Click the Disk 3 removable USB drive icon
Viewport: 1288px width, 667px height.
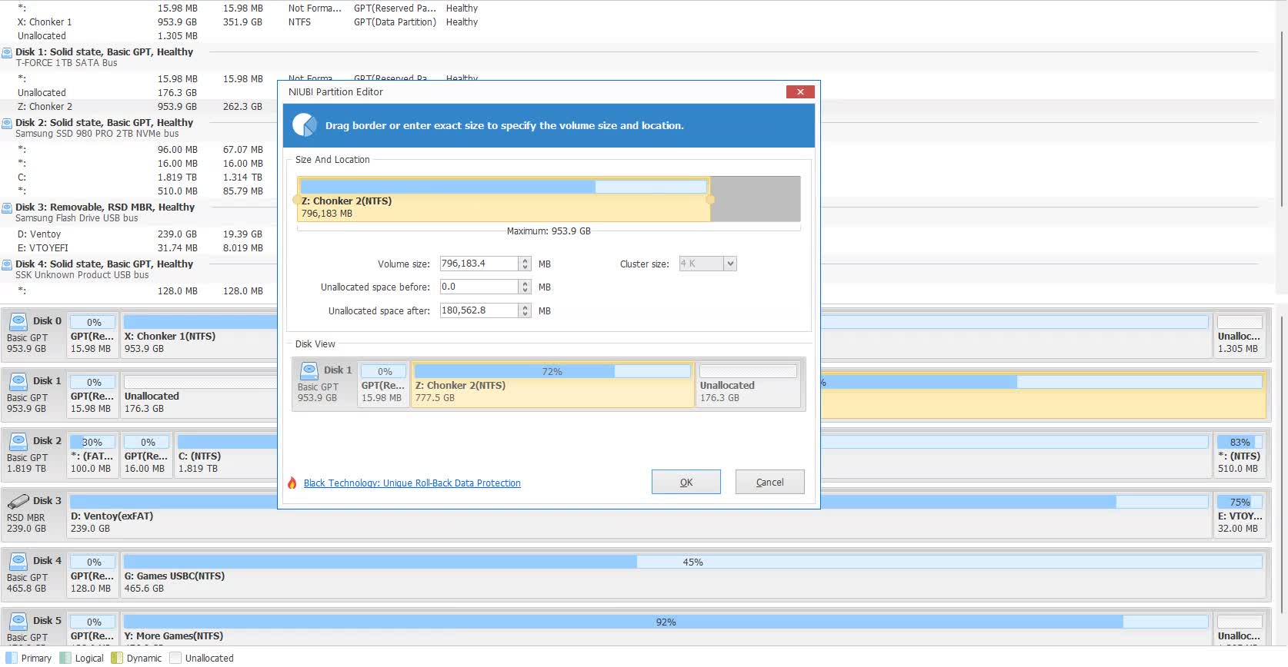point(18,501)
